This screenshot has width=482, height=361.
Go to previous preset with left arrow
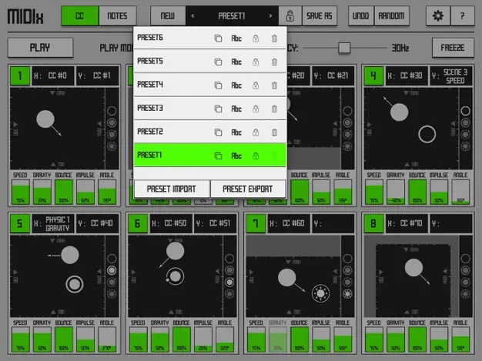click(192, 15)
